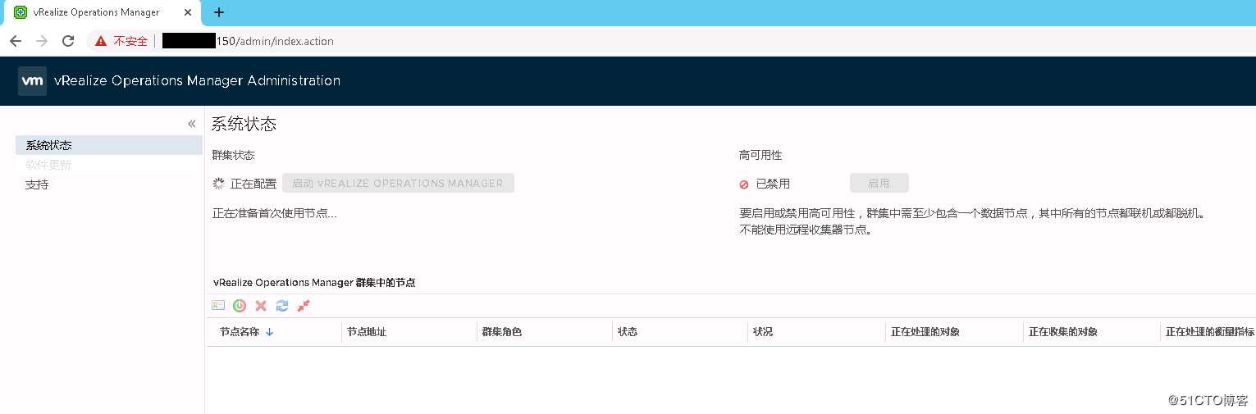Click the blue reload node icon
The height and width of the screenshot is (414, 1256).
282,305
